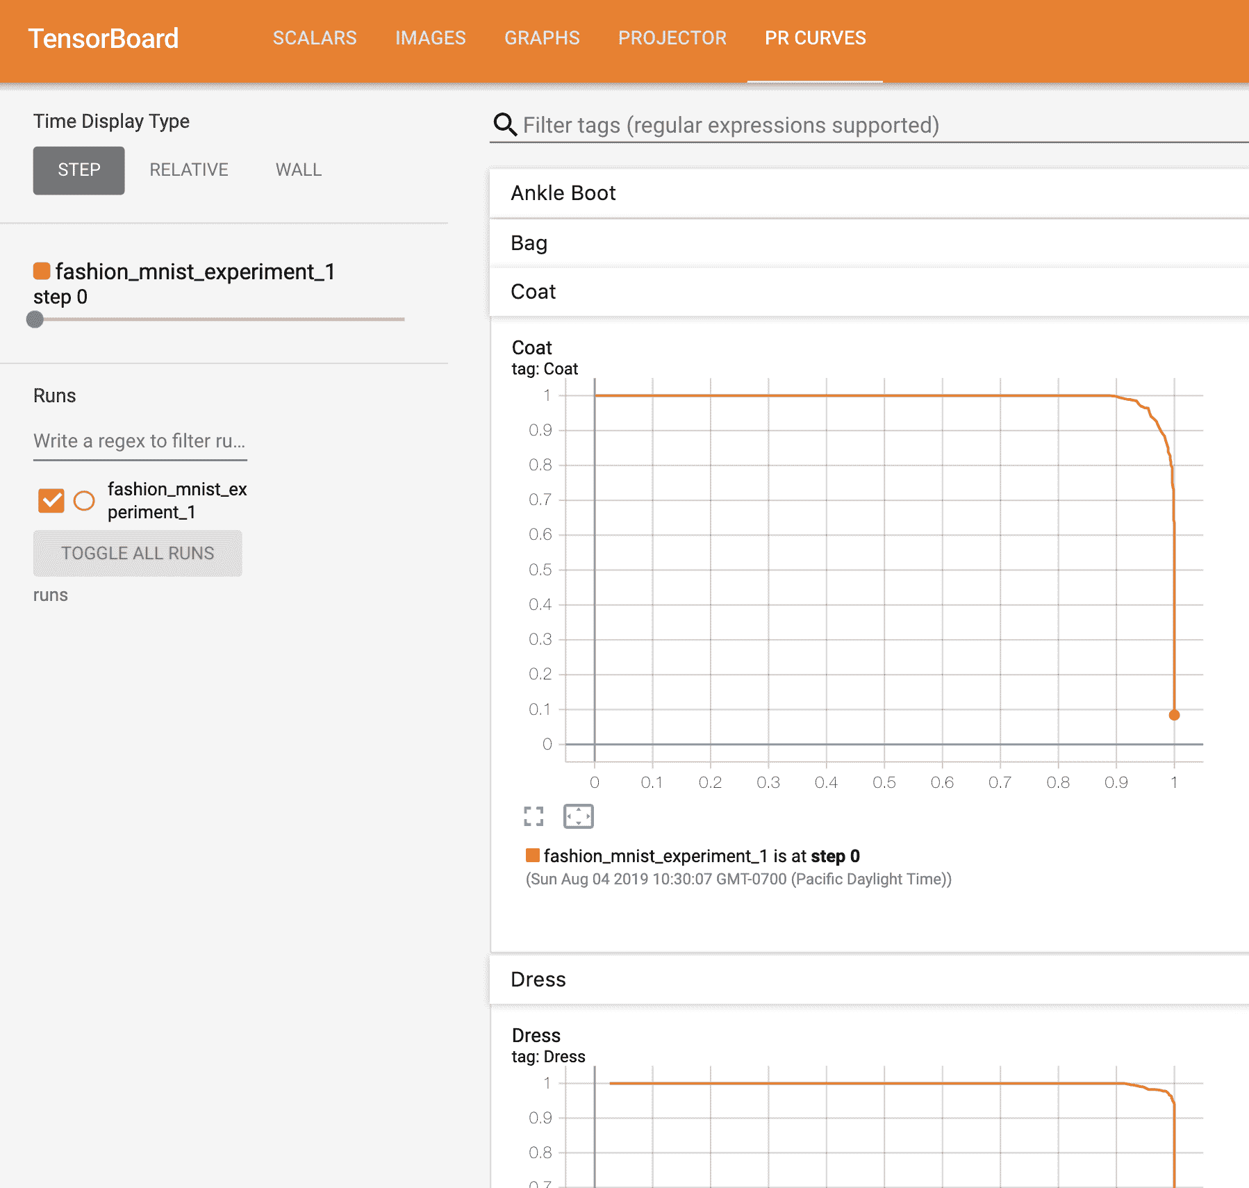Select RELATIVE time display type
This screenshot has width=1249, height=1188.
(x=188, y=170)
